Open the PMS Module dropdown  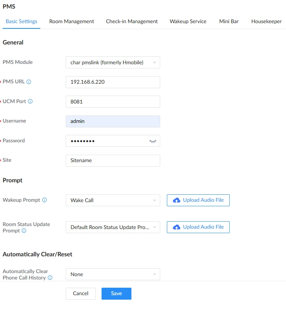pos(113,62)
